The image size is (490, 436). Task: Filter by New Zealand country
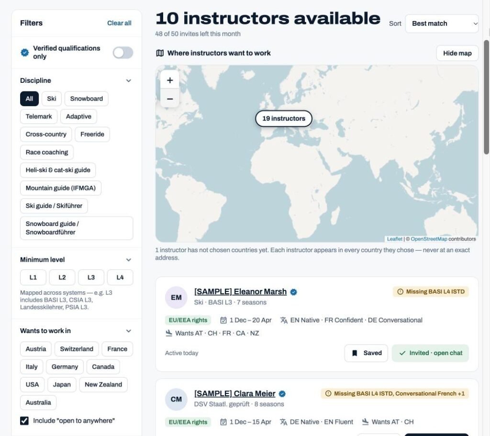(x=103, y=385)
